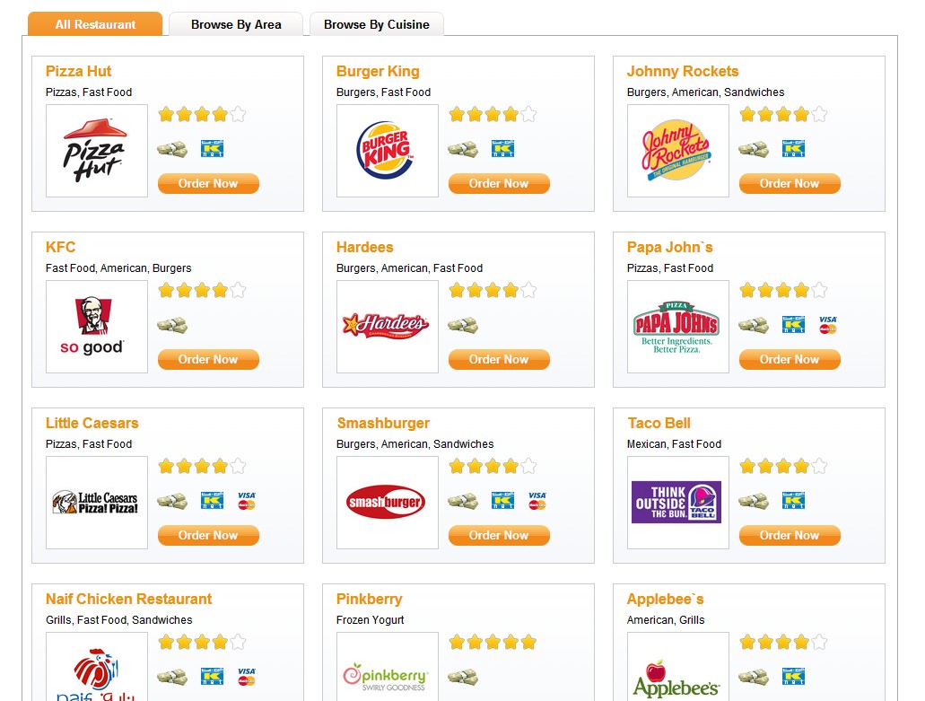This screenshot has width=925, height=701.
Task: Click the cash icon under Hardees
Action: pos(463,325)
